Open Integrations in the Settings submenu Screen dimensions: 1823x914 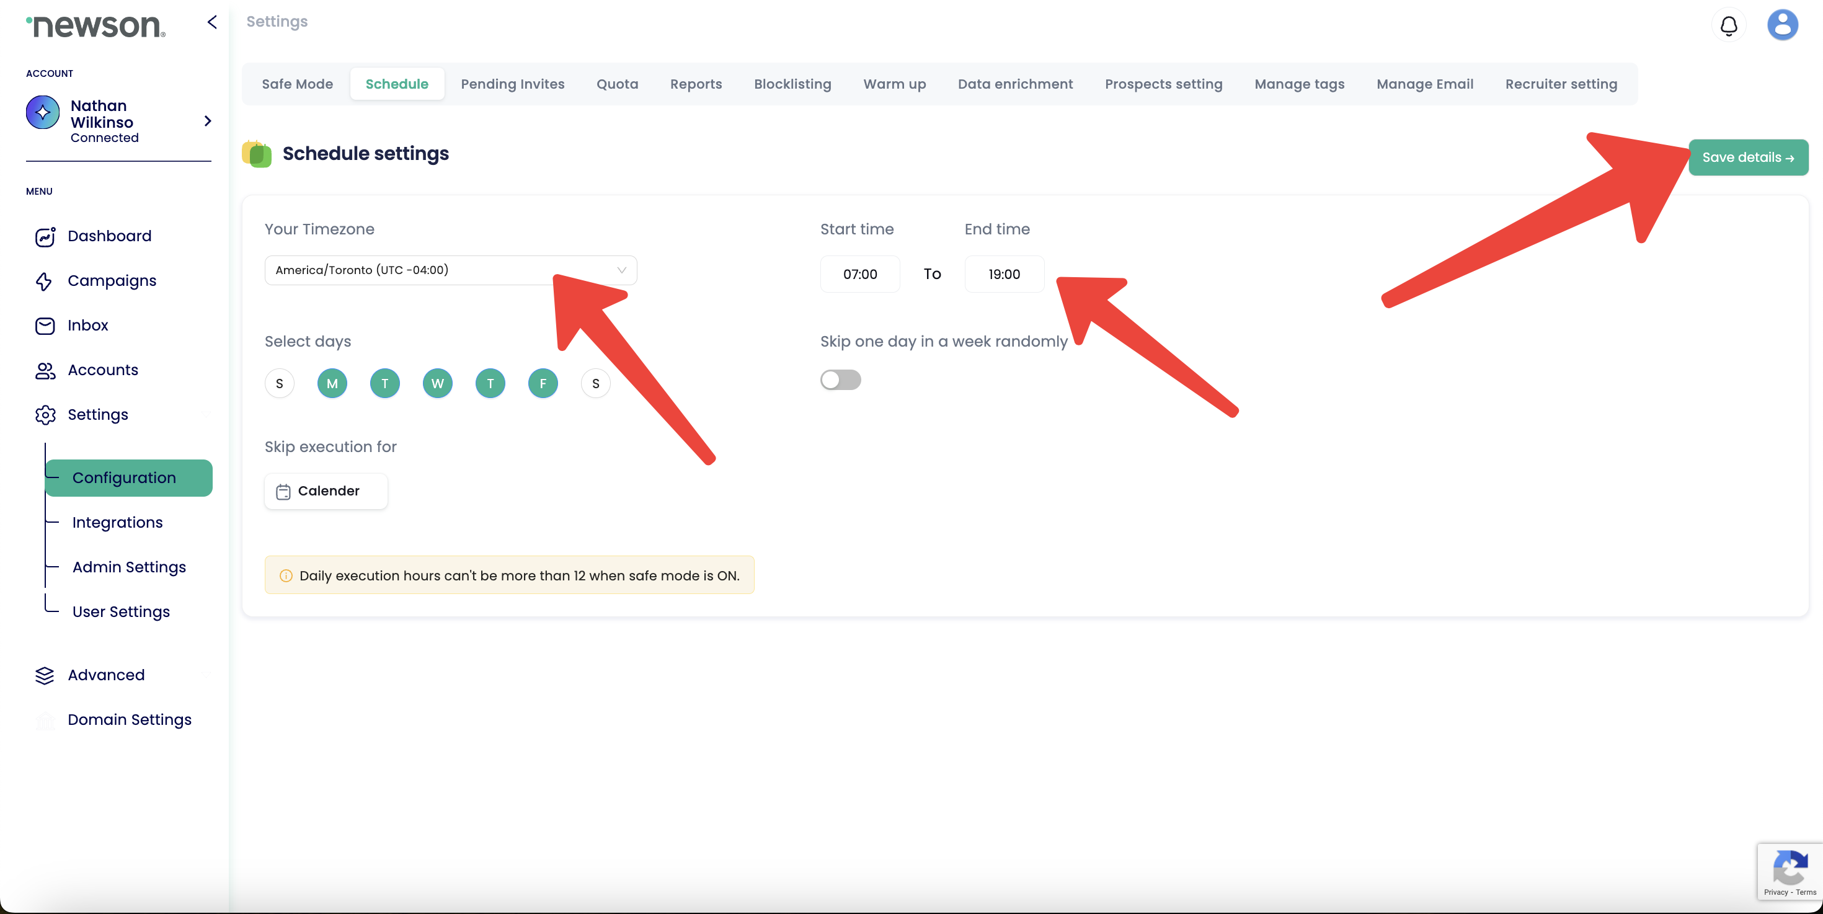(117, 522)
